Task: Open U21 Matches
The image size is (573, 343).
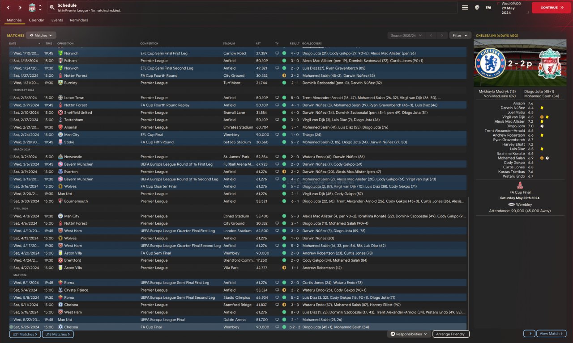Action: (25, 334)
